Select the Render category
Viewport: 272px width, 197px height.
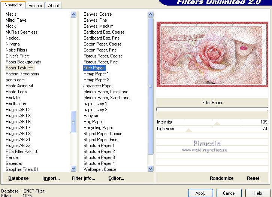[12, 157]
